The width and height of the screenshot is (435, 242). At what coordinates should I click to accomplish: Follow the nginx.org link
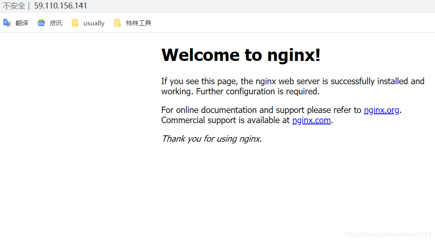[382, 110]
